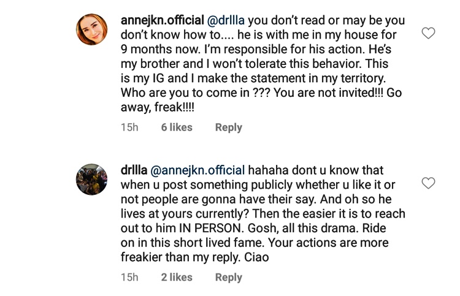View the 6 likes list
Viewport: 460px width, 296px height.
[177, 127]
